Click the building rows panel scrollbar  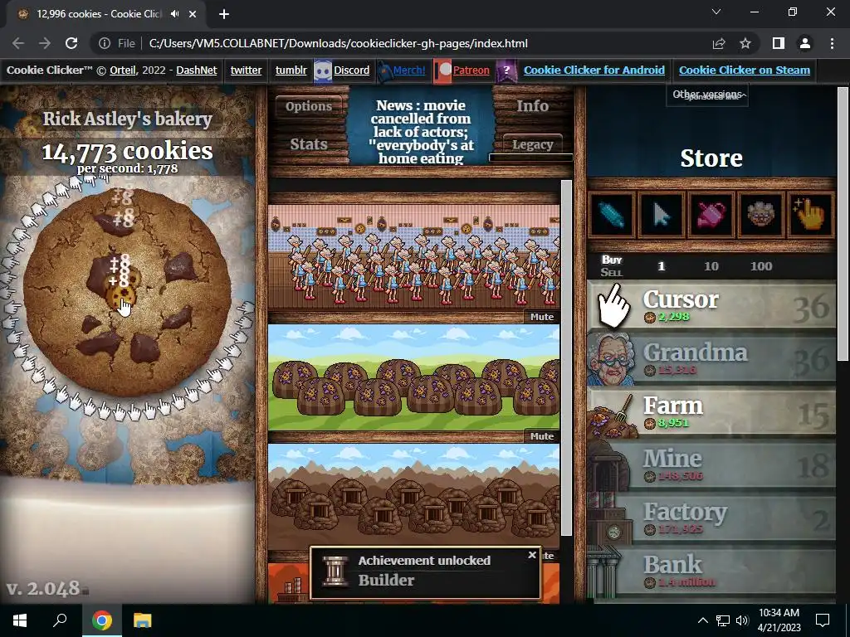coord(566,357)
